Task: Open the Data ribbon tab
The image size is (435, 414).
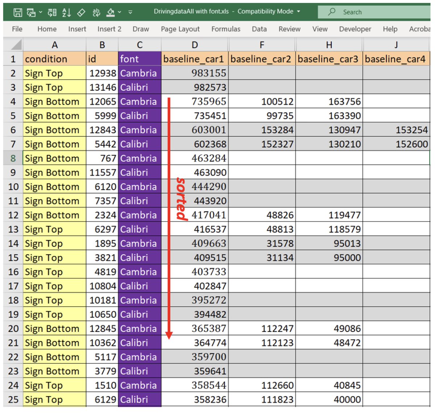Action: (x=259, y=29)
